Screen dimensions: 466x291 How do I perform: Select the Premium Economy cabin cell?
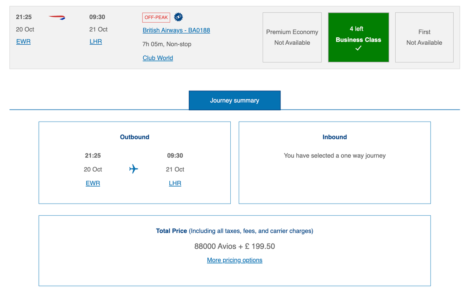pyautogui.click(x=292, y=37)
